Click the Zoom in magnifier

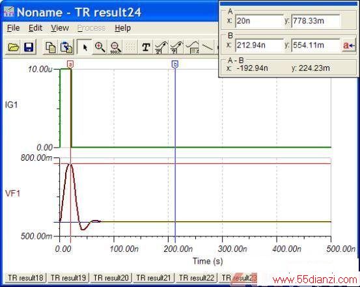(100, 47)
